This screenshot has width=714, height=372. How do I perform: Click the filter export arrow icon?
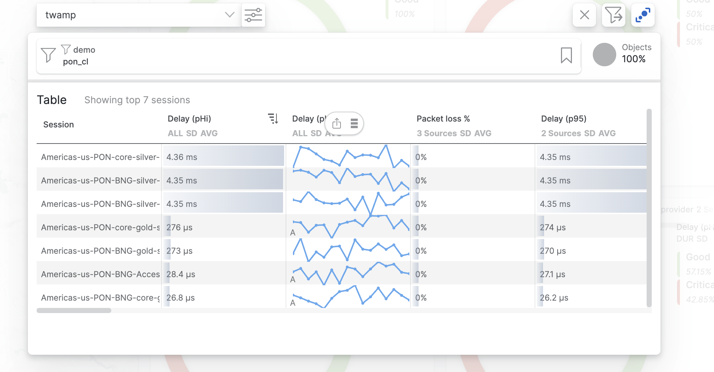613,15
